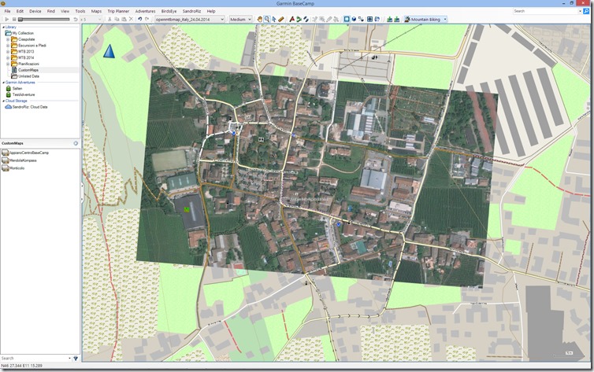Click the blue north arrow compass on map
Viewport: 594px width, 372px height.
click(109, 51)
